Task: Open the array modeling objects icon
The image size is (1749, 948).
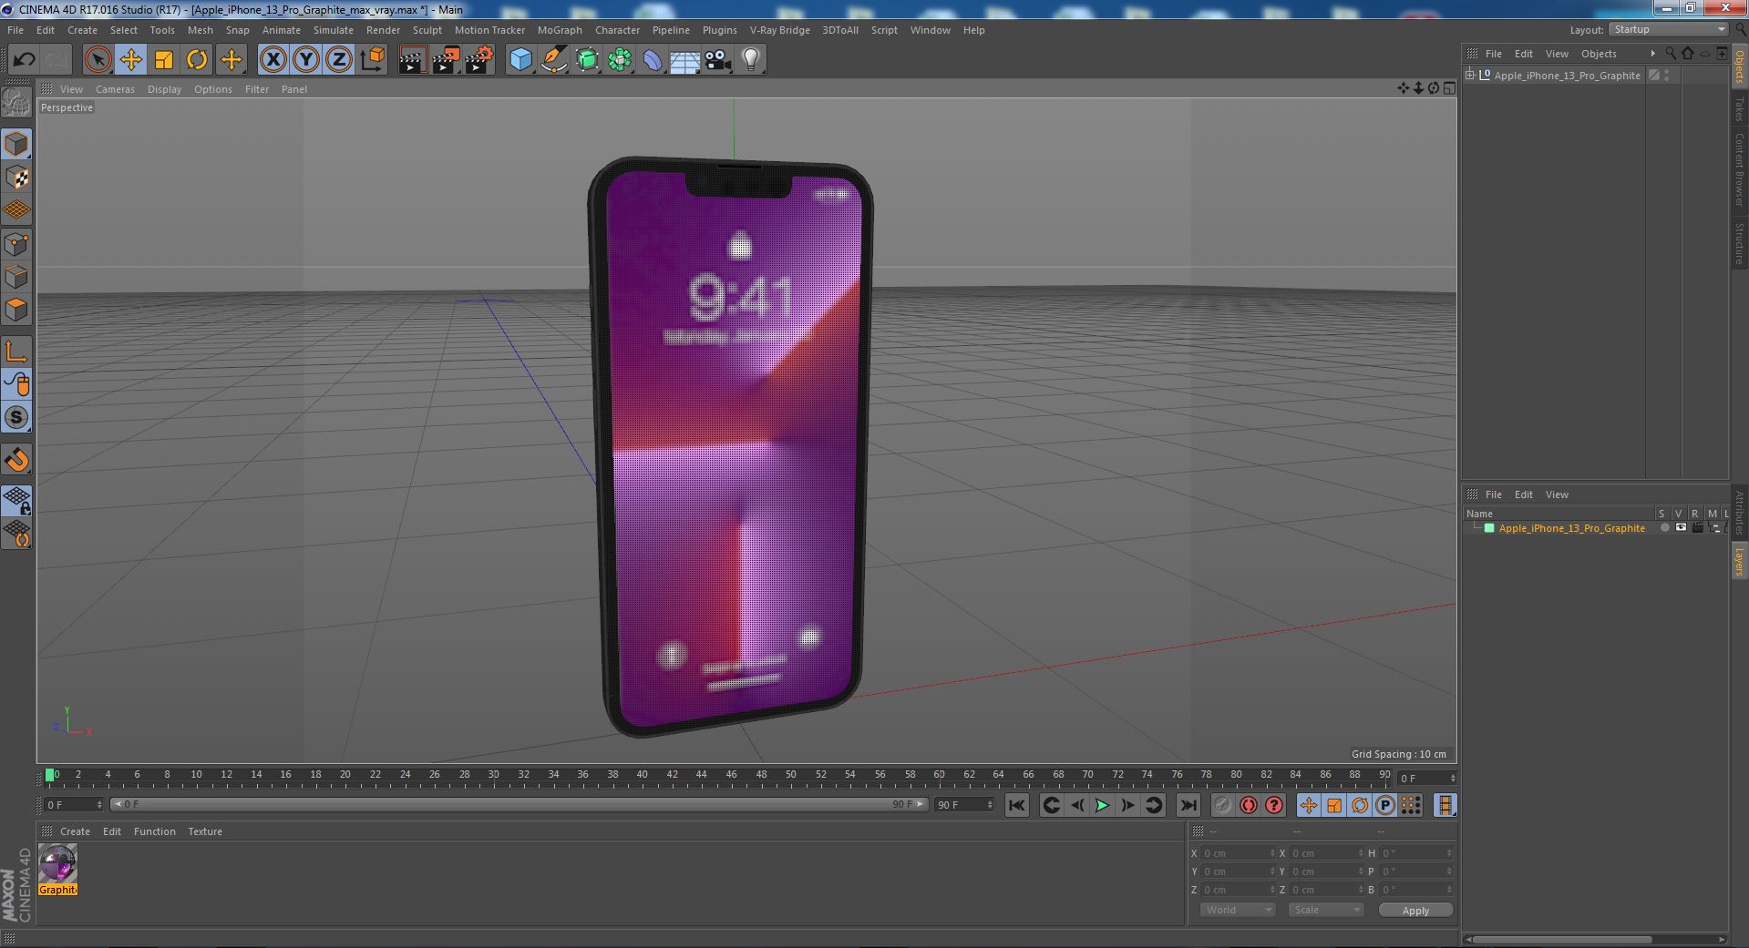Action: pos(620,60)
